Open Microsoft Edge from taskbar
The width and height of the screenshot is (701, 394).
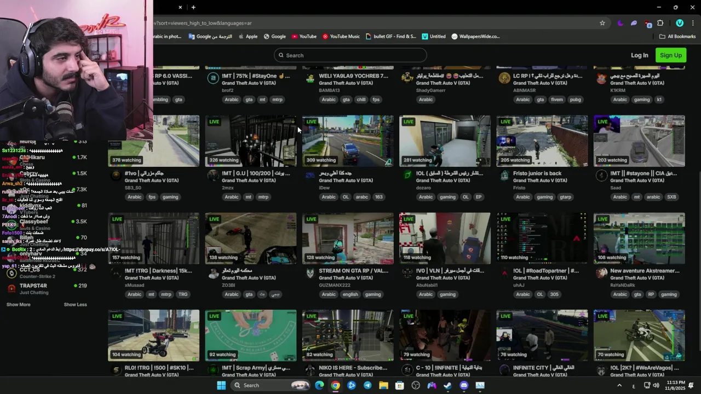[x=319, y=385]
